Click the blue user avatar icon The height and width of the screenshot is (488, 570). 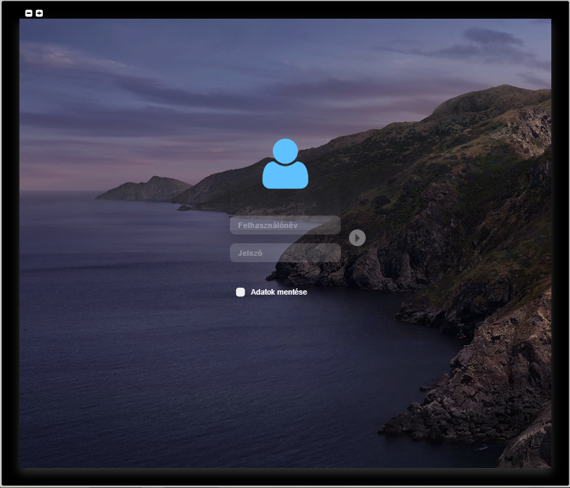coord(285,164)
